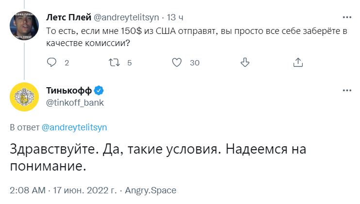Click the blue @andreytelitsyn link after "В ответ"
Image resolution: width=360 pixels, height=204 pixels.
point(74,127)
